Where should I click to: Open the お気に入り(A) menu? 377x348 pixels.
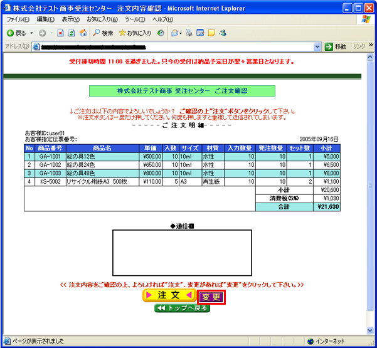(102, 19)
